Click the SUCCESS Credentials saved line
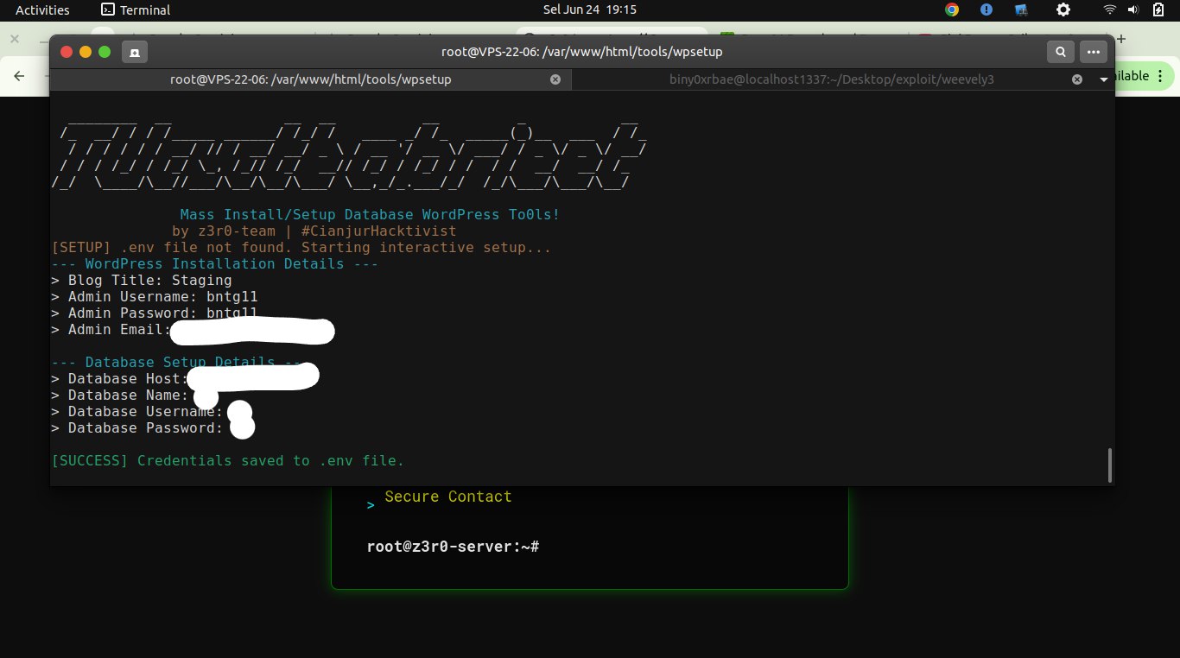This screenshot has height=658, width=1180. pyautogui.click(x=227, y=461)
